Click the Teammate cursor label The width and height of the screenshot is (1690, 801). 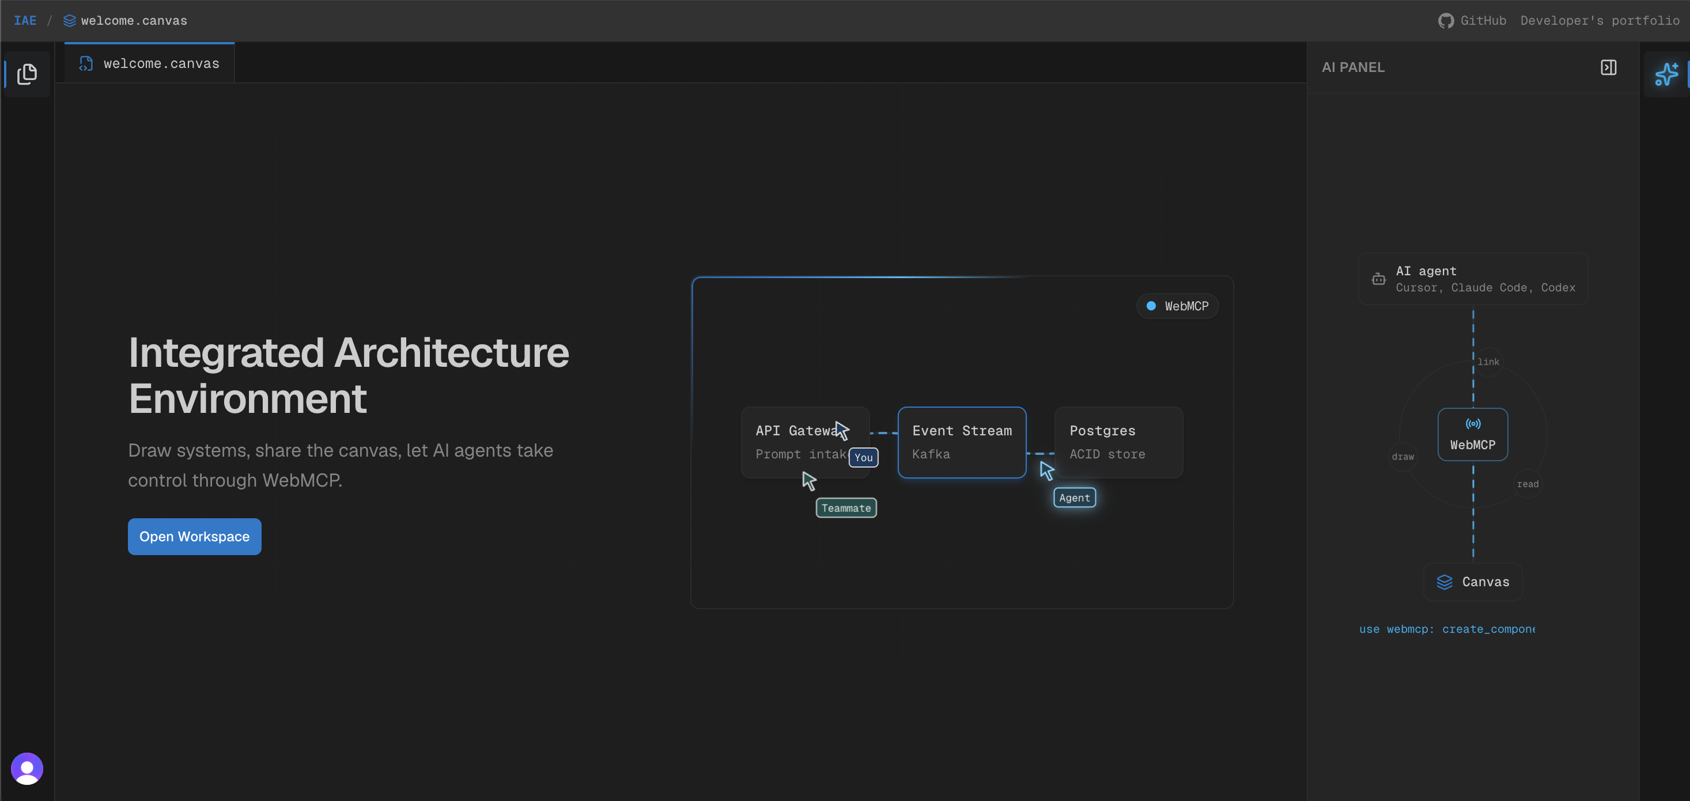coord(846,508)
